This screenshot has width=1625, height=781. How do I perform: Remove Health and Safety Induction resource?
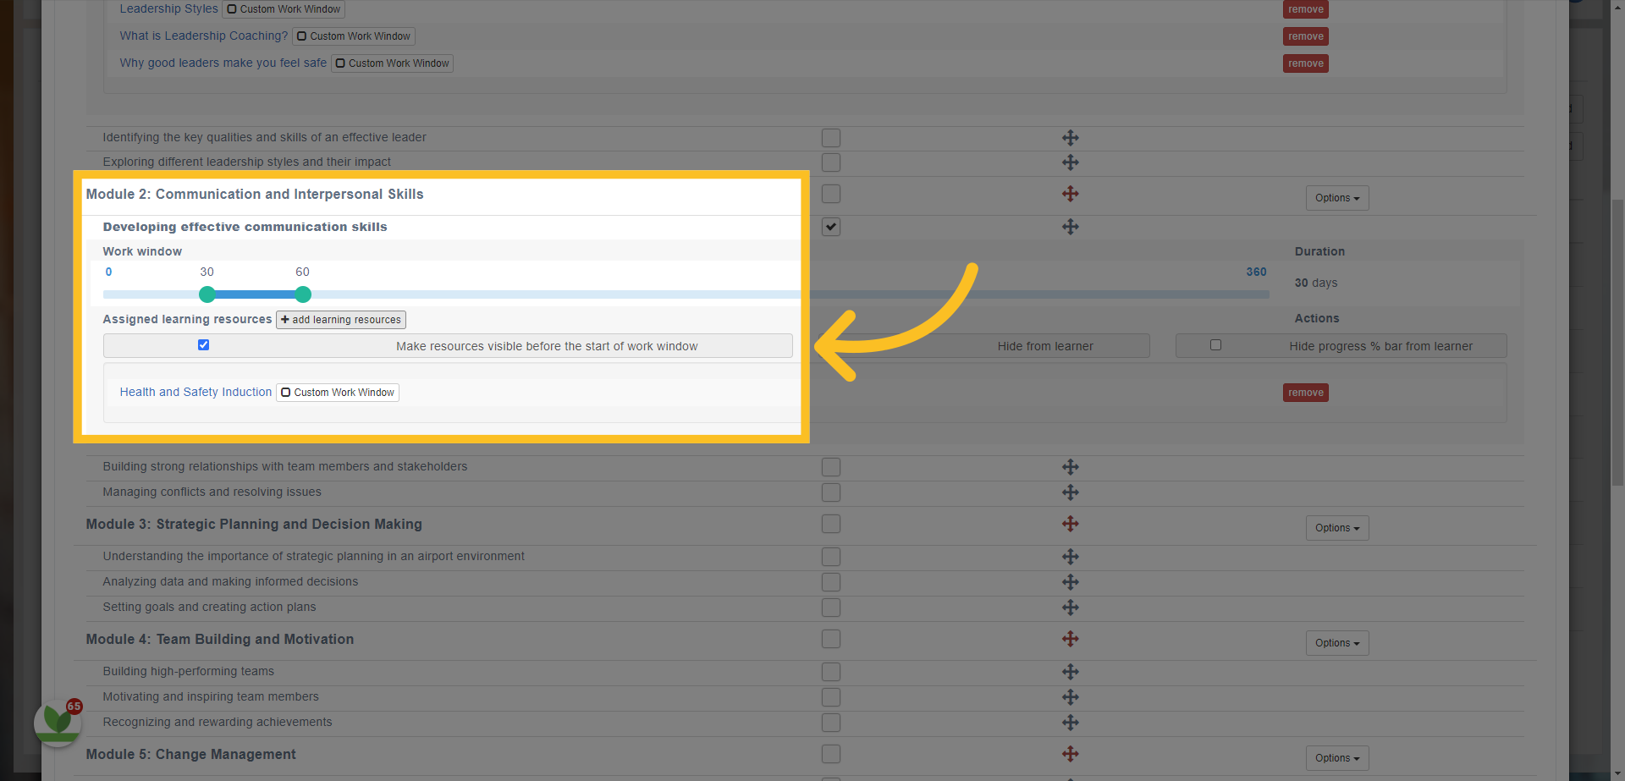(x=1306, y=393)
